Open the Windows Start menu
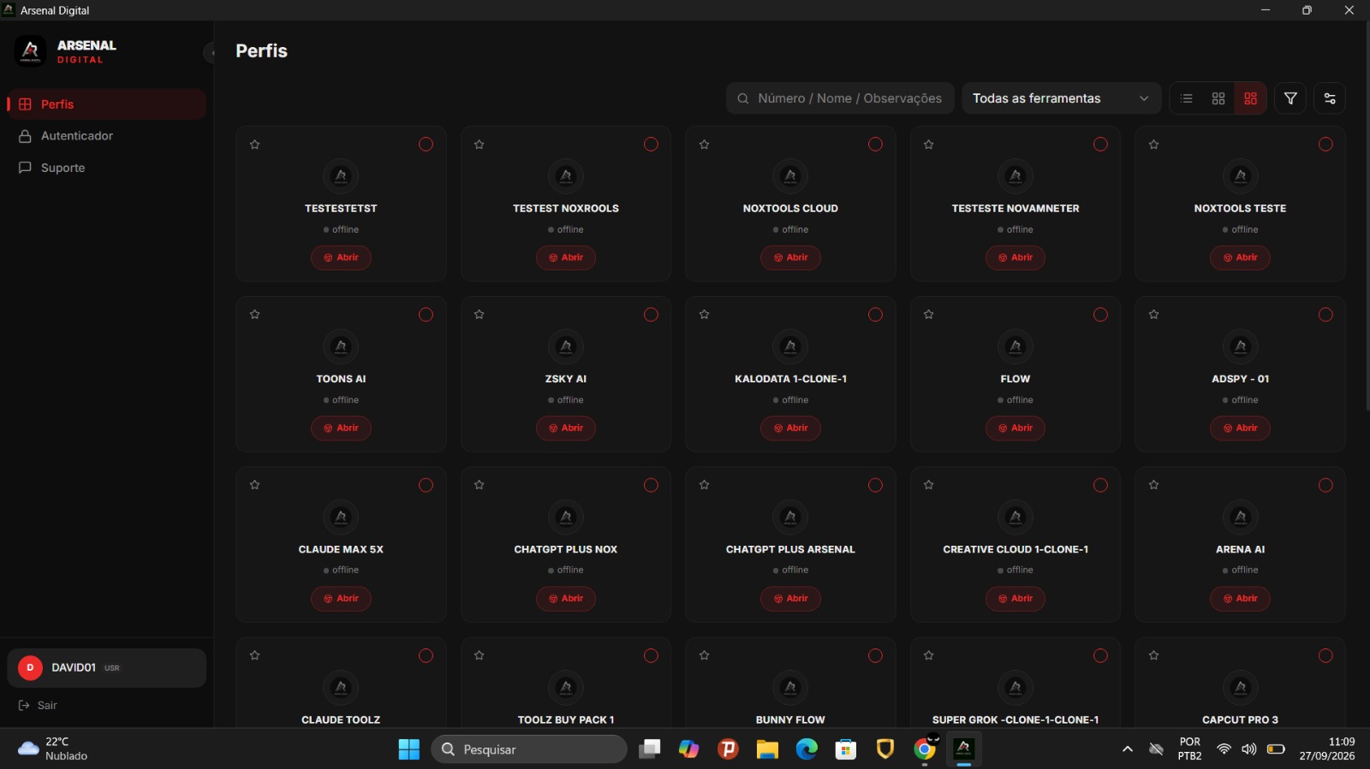The image size is (1370, 769). [x=409, y=749]
